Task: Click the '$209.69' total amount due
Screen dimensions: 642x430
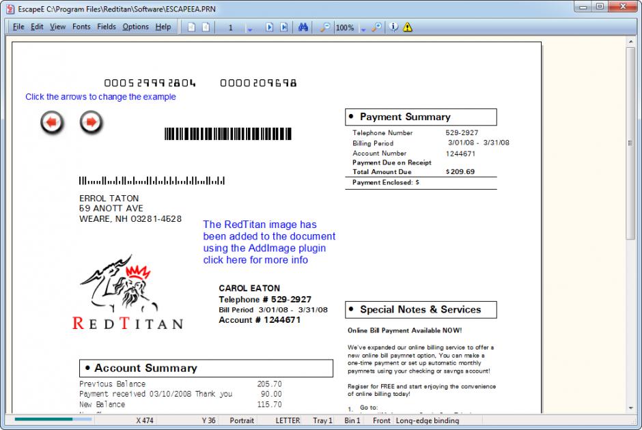Action: (460, 172)
